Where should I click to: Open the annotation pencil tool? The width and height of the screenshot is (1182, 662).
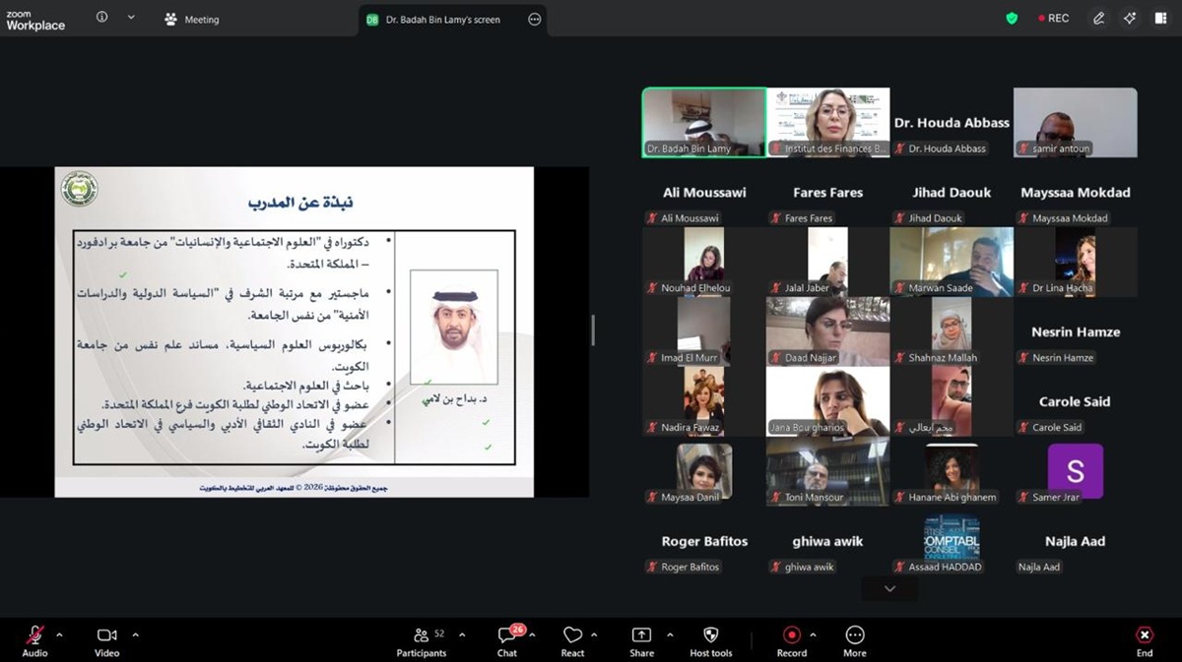1098,19
